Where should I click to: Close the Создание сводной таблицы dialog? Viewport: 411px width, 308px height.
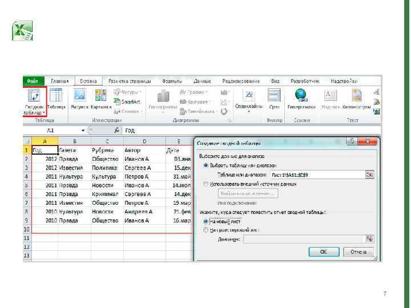(368, 141)
